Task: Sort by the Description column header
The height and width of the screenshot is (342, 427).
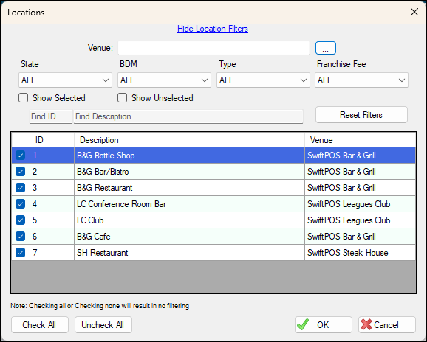Action: (x=189, y=140)
